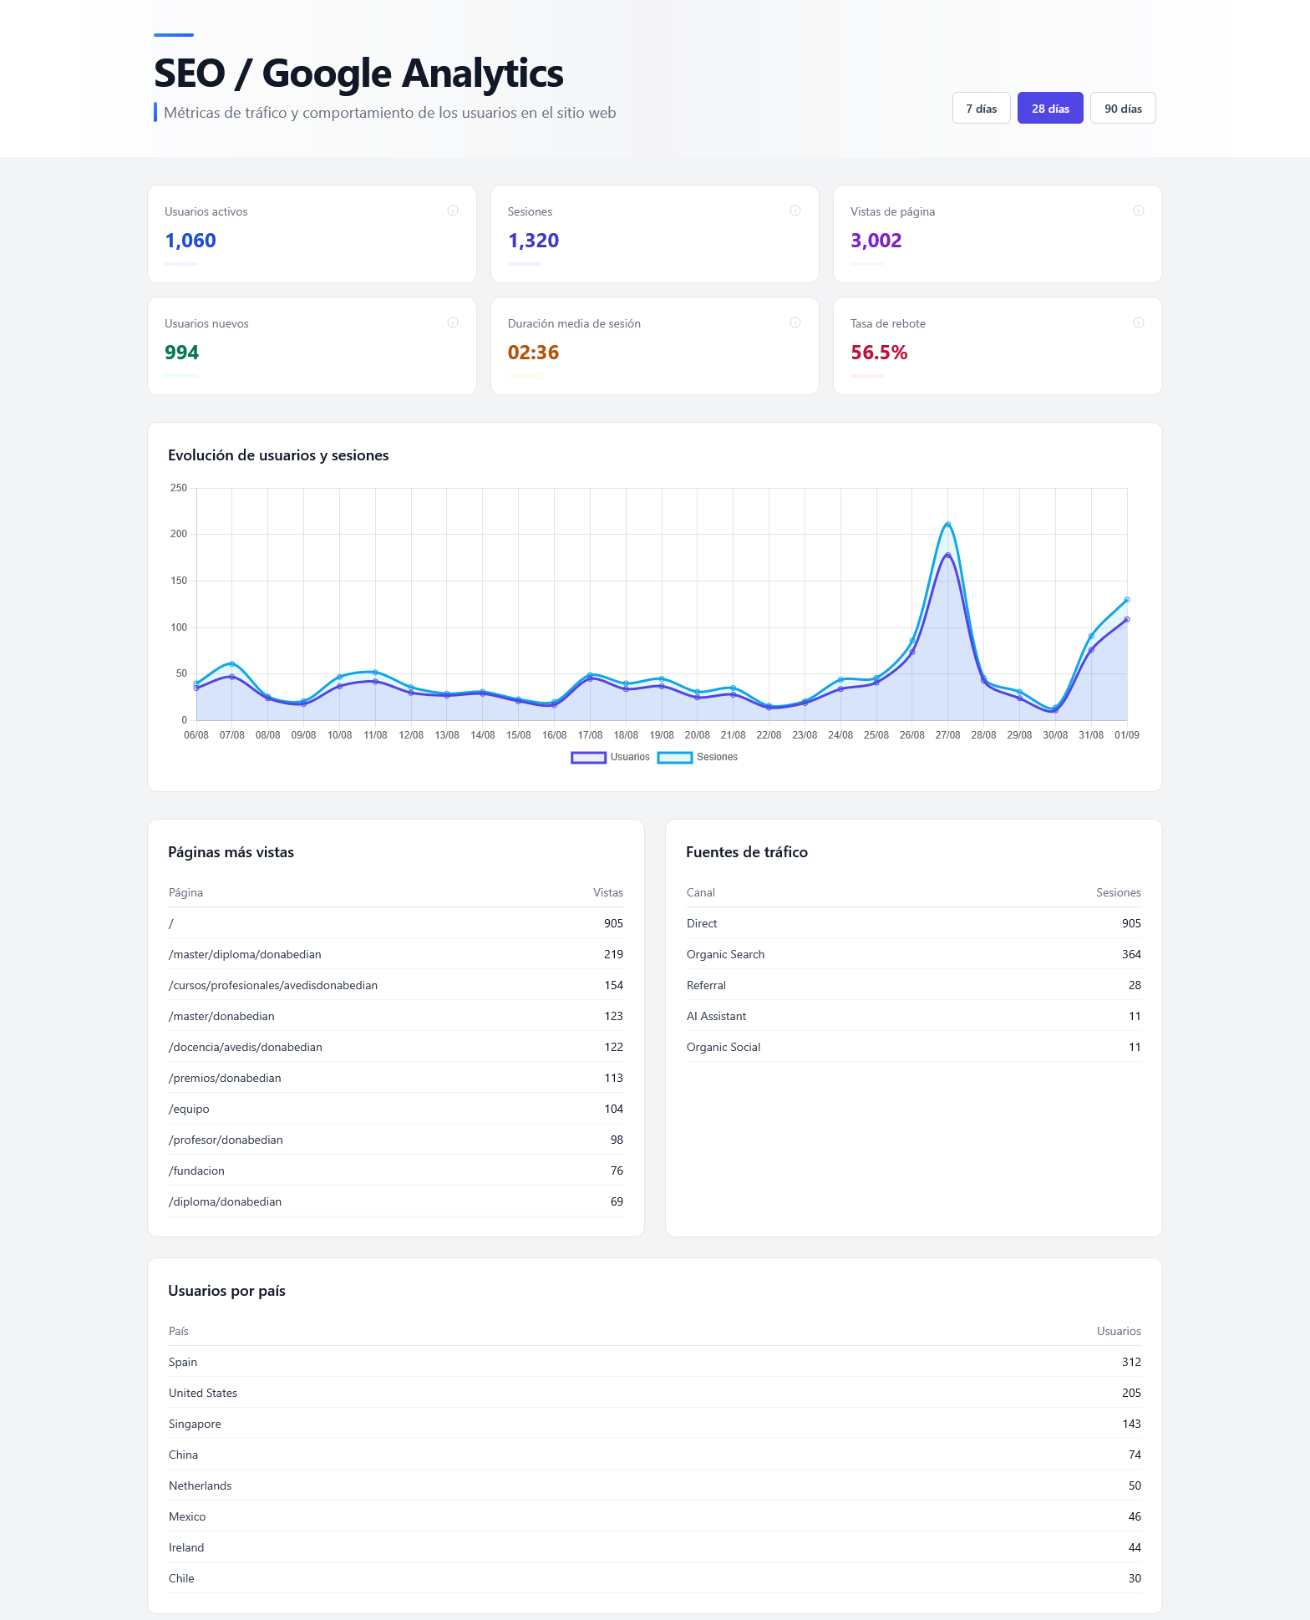Image resolution: width=1310 pixels, height=1620 pixels.
Task: Click the /diploma/donabedian page row
Action: click(x=396, y=1201)
